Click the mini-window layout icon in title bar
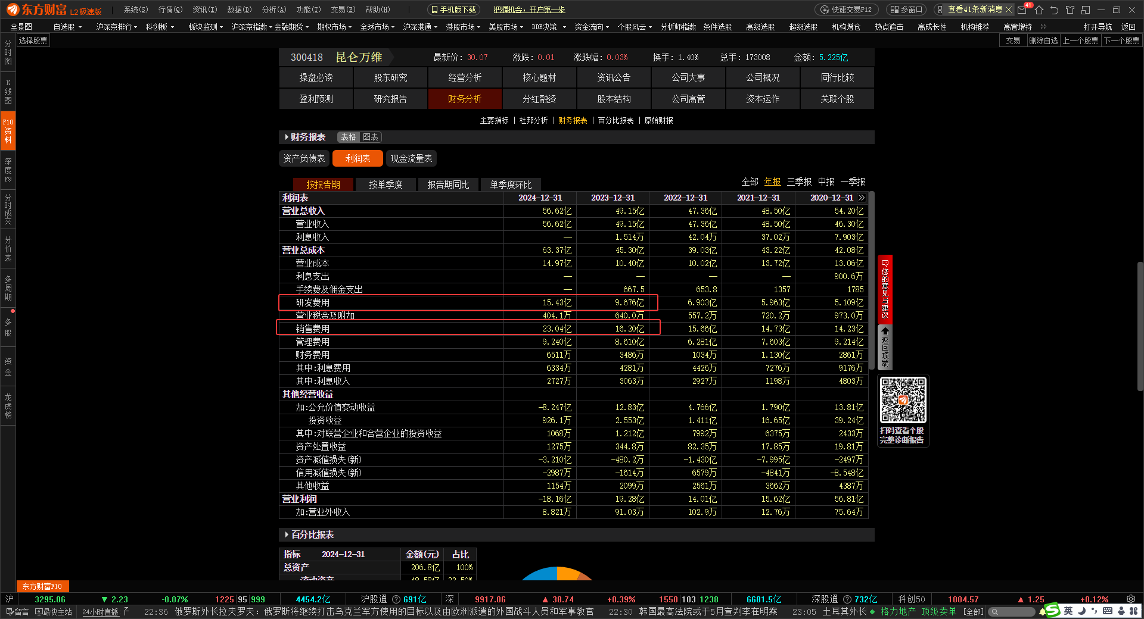This screenshot has width=1144, height=619. click(1086, 10)
